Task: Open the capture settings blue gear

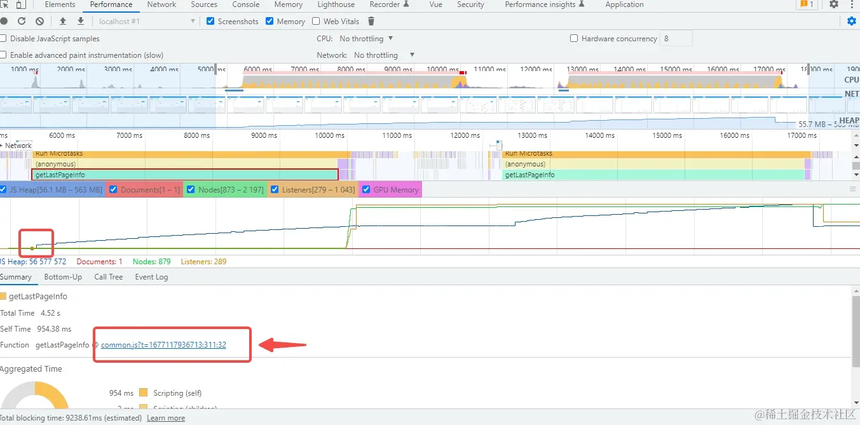Action: (852, 21)
